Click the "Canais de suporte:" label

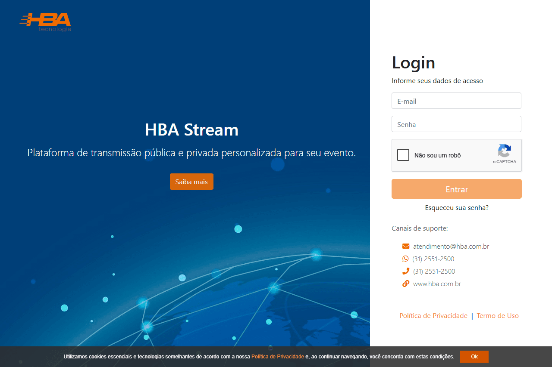tap(420, 228)
